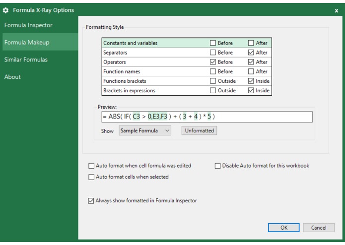
Task: Uncheck After for Separators
Action: (x=251, y=52)
